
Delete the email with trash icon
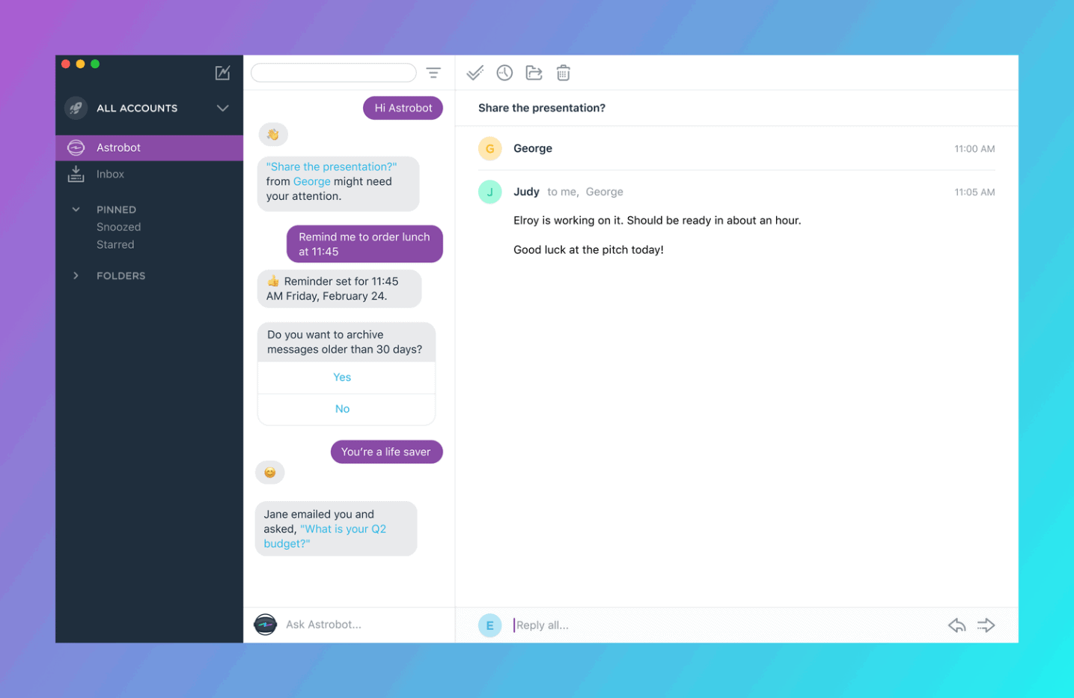tap(564, 73)
